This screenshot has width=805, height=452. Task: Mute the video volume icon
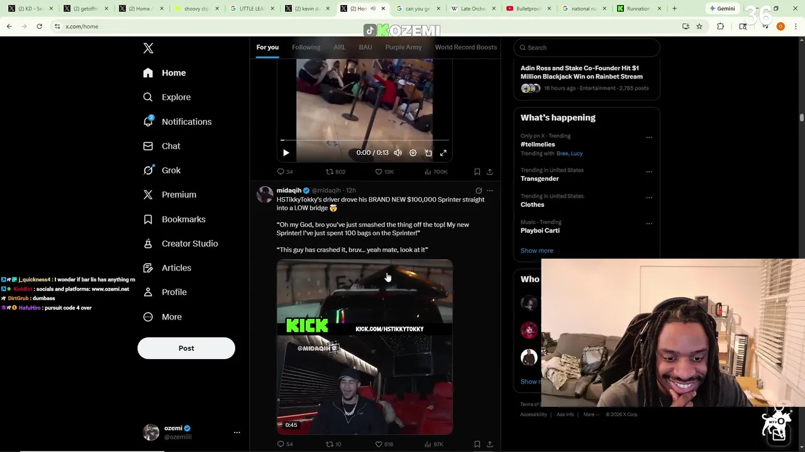tap(397, 153)
